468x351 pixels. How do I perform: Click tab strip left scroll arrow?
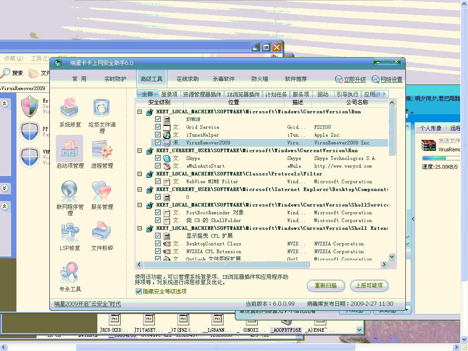coord(379,94)
